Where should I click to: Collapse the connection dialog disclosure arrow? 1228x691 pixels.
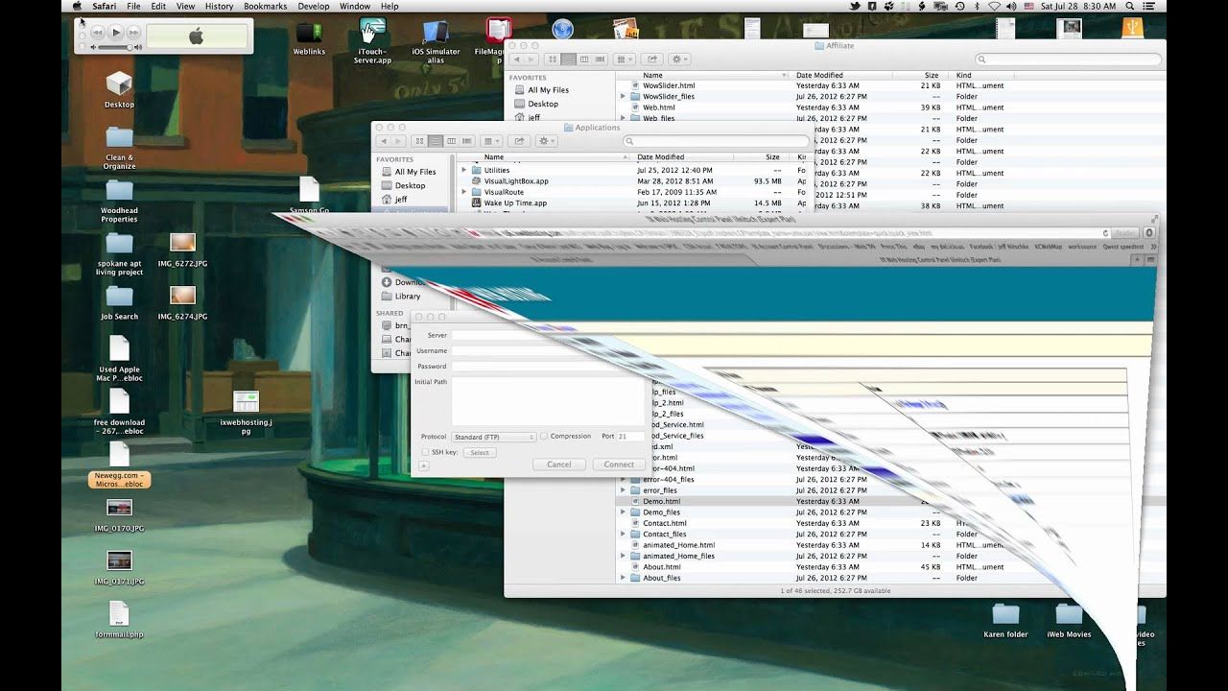[x=424, y=465]
